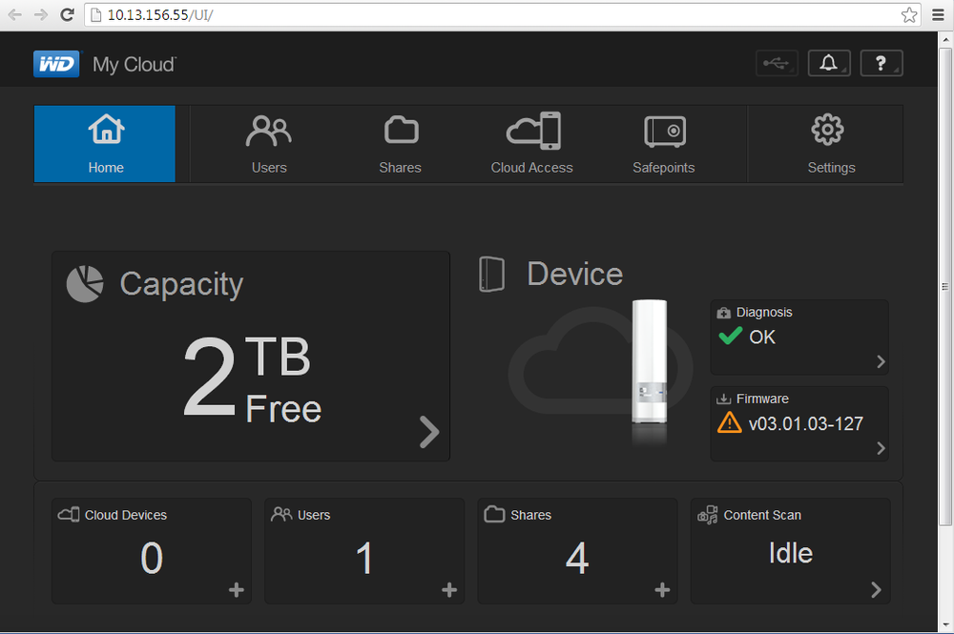Viewport: 954px width, 634px height.
Task: Add a user with plus icon
Action: point(449,589)
